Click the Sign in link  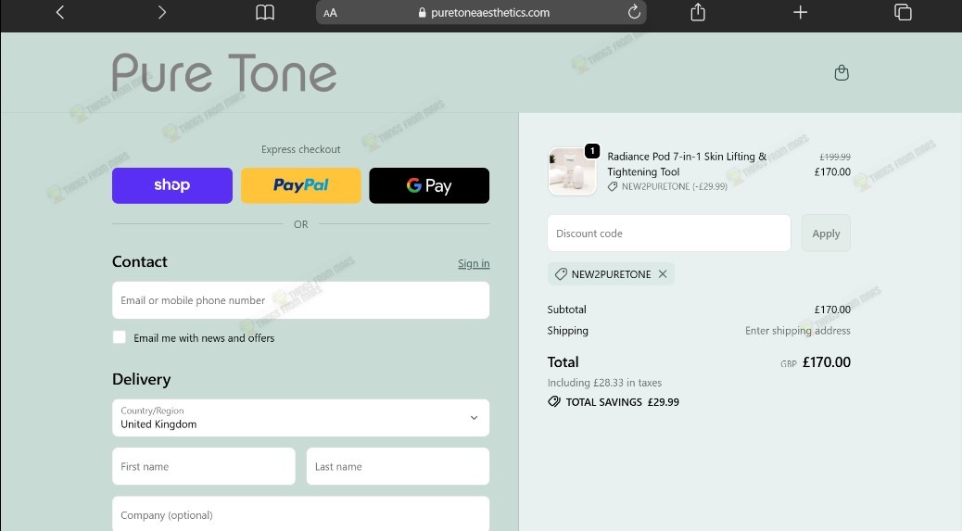pos(474,263)
